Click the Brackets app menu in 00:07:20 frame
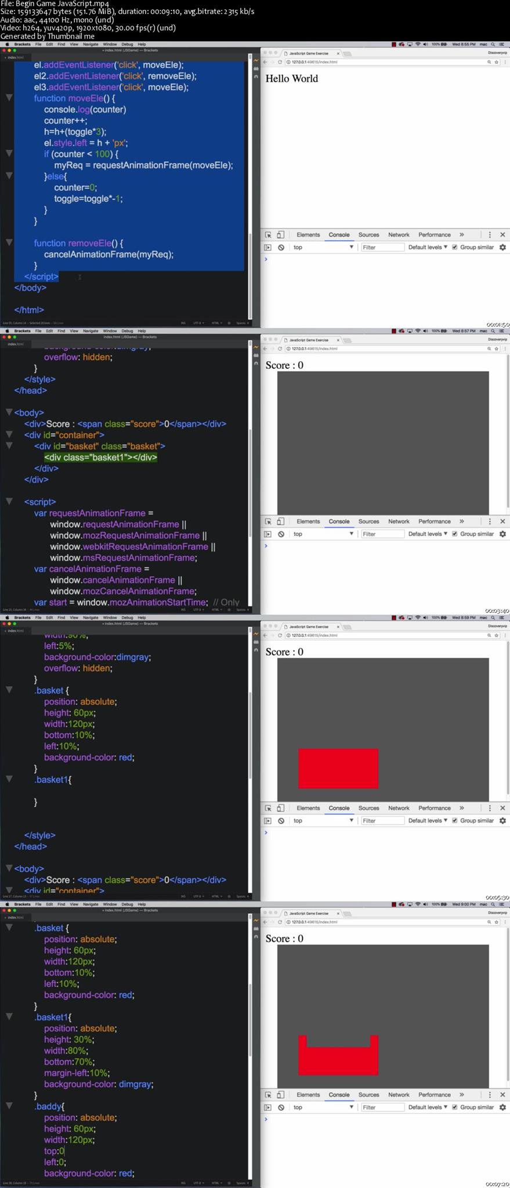510x1188 pixels. (x=22, y=904)
